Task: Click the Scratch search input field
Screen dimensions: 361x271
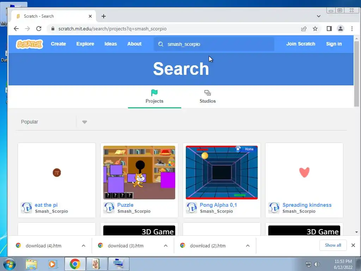Action: [x=214, y=44]
